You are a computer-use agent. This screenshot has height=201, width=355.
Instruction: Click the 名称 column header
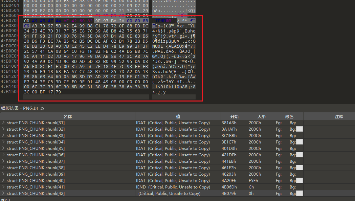tap(68, 116)
